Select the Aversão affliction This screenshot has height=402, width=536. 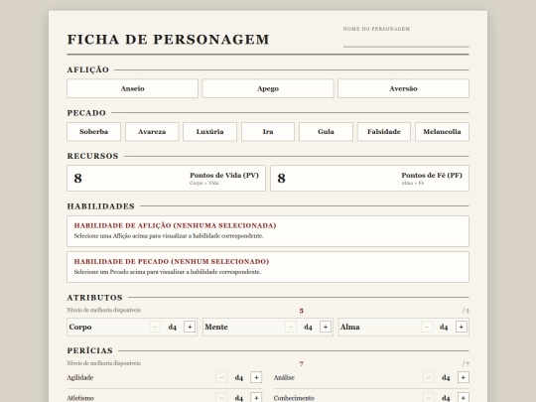403,88
